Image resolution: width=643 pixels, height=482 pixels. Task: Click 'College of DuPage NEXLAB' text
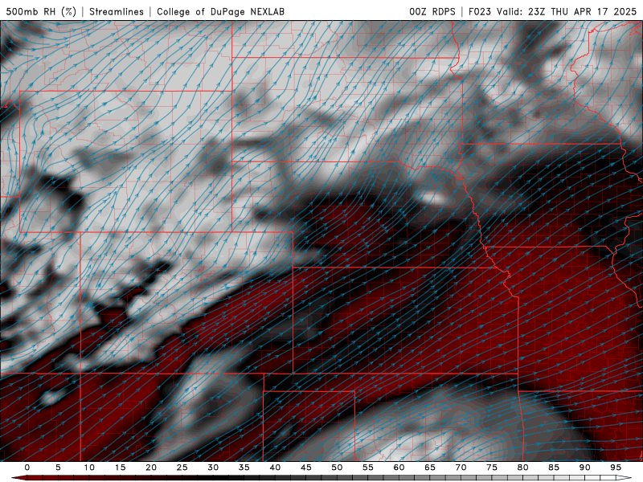point(220,11)
